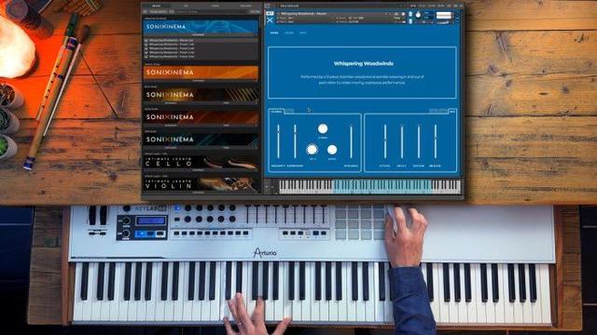Select the GLOBAL tab above the sliders
The width and height of the screenshot is (597, 335).
276,112
